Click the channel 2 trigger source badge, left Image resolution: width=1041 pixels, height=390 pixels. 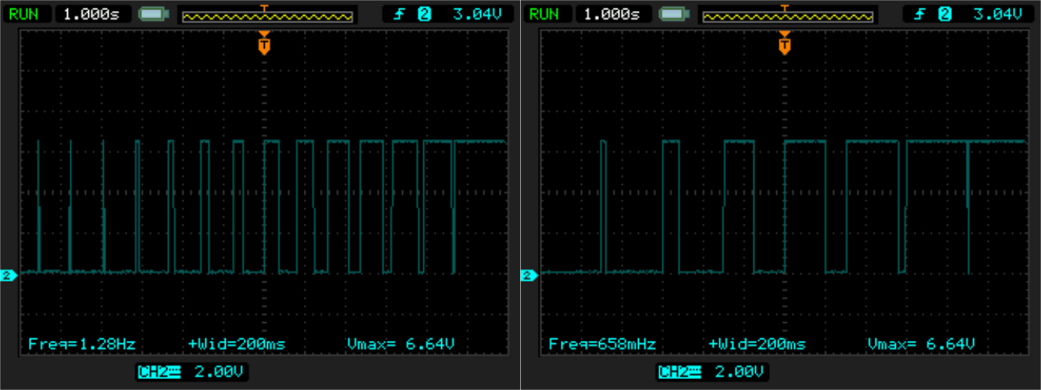(424, 14)
